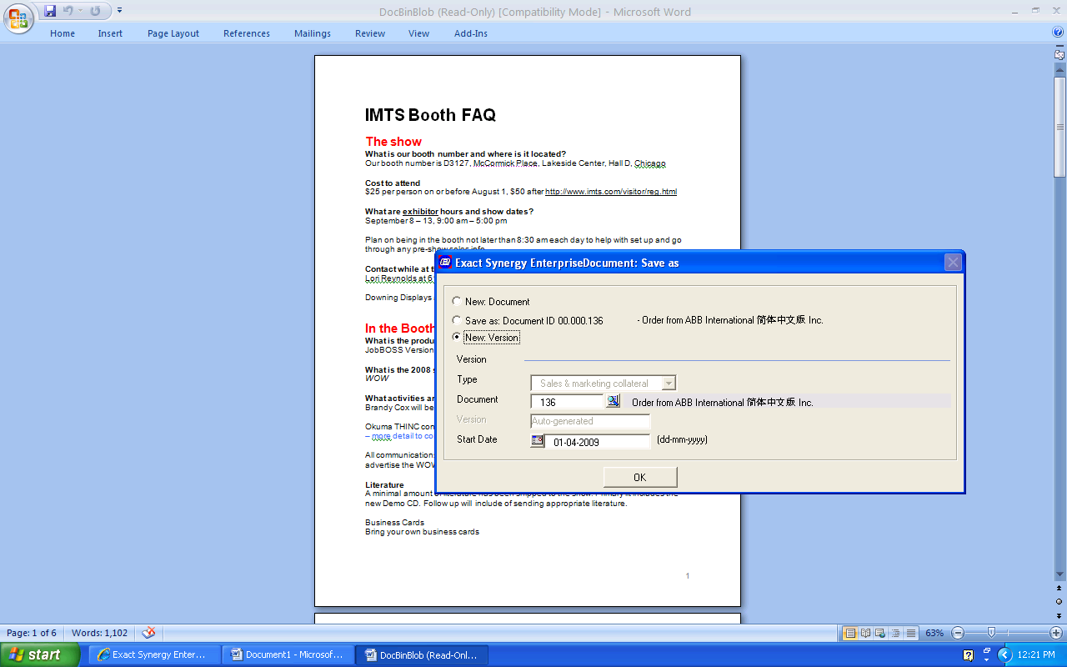Click the IMTS Booth FAQ heading
1067x667 pixels.
430,115
